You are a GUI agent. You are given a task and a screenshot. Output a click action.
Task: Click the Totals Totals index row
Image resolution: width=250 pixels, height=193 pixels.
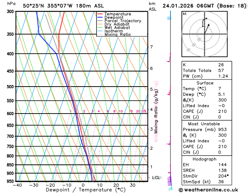coord(207,70)
